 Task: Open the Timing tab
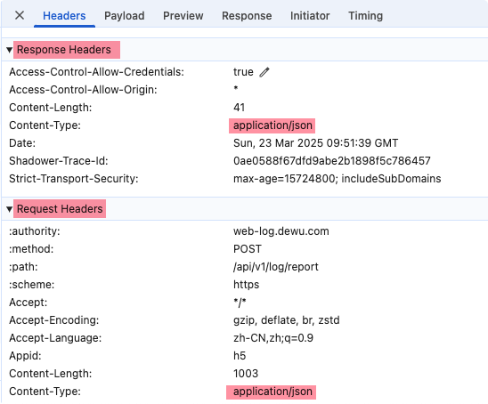[x=365, y=16]
